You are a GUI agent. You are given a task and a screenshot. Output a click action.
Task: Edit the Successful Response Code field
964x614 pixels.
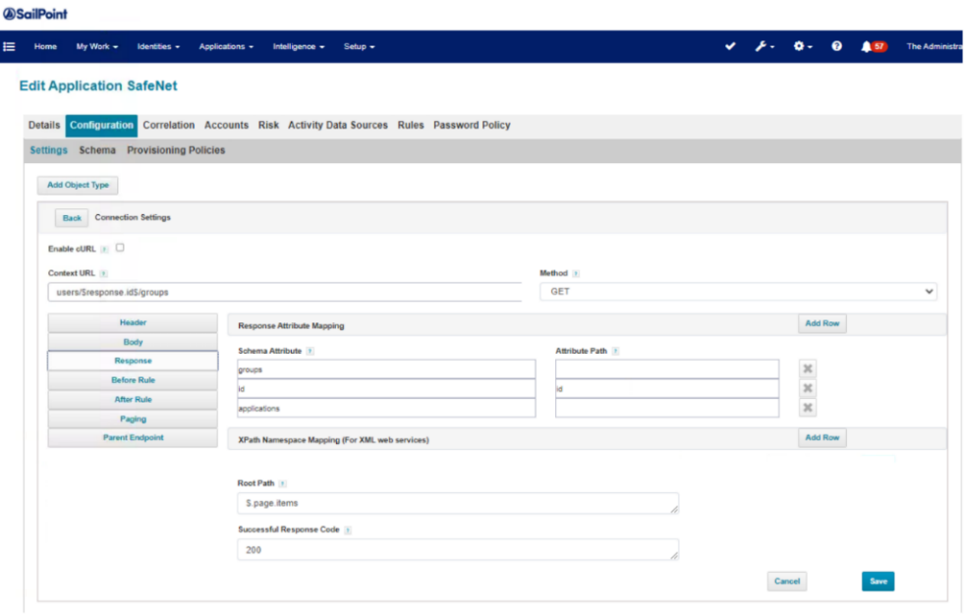[x=458, y=550]
